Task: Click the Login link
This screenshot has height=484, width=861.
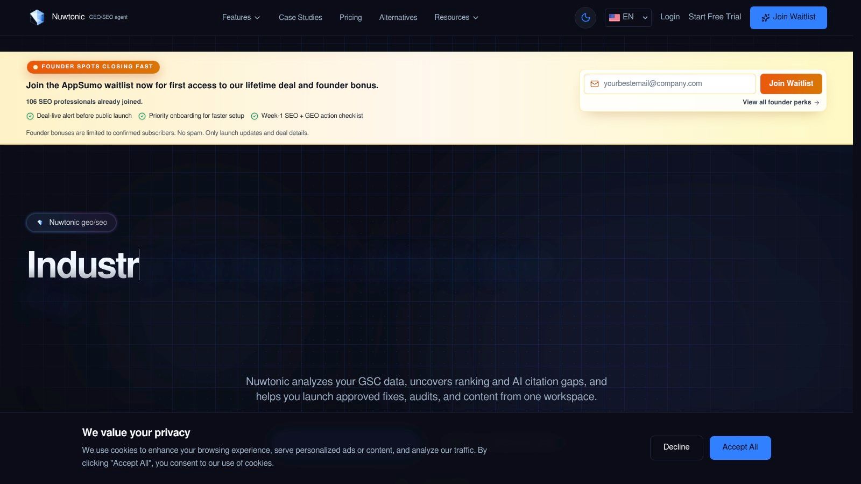Action: coord(670,17)
